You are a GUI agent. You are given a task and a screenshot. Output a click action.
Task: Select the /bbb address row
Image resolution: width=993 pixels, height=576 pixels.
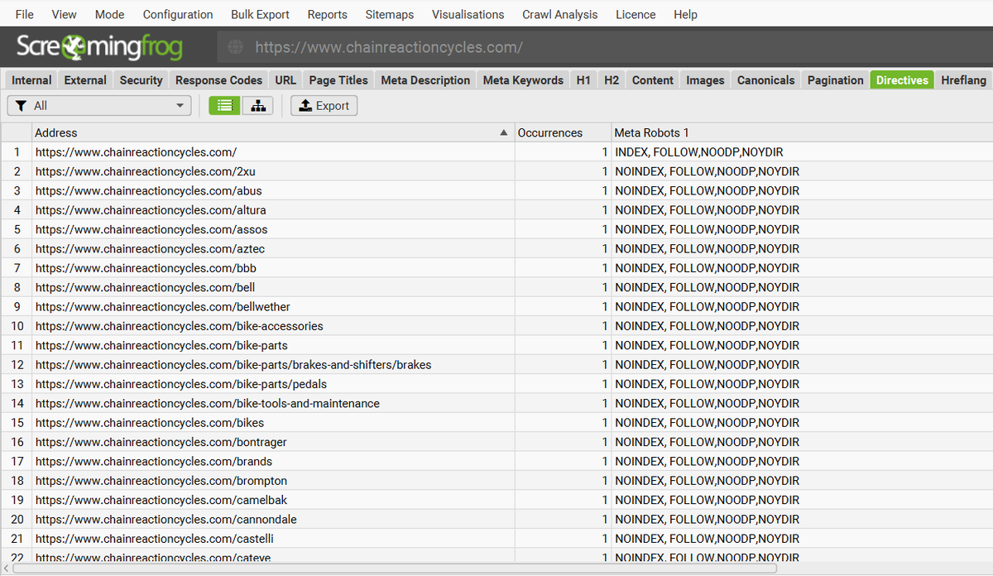pos(496,268)
